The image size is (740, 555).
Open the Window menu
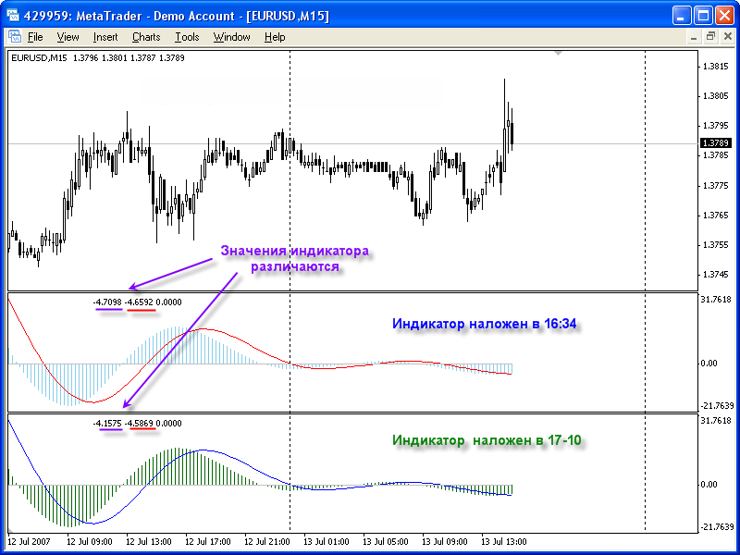click(232, 37)
